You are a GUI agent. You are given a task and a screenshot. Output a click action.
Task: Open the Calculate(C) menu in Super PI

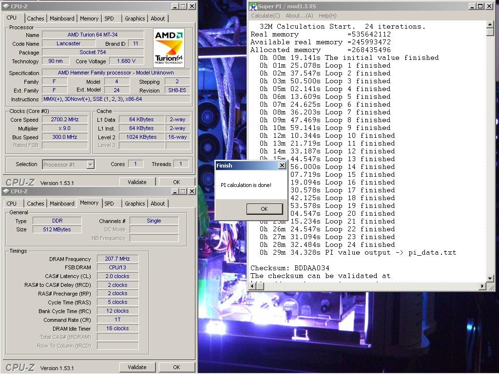266,16
